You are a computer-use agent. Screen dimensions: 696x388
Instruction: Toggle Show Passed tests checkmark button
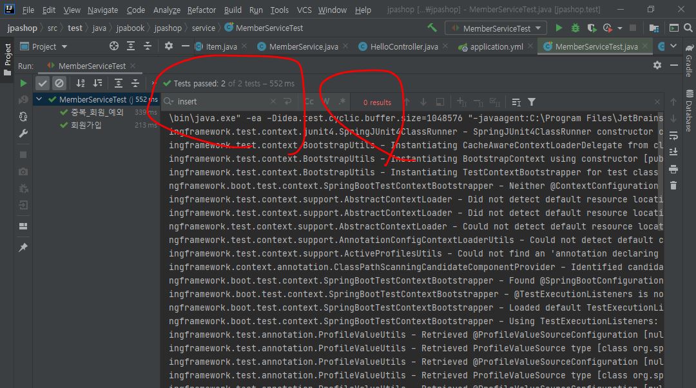43,83
